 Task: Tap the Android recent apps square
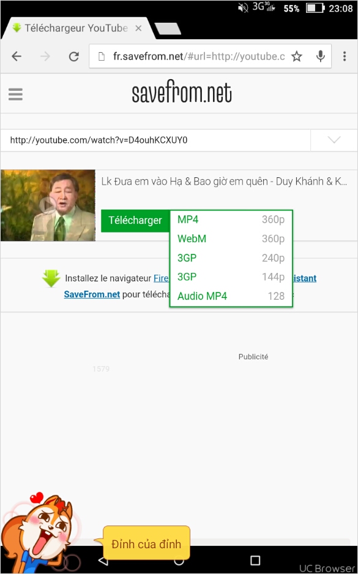tap(255, 560)
